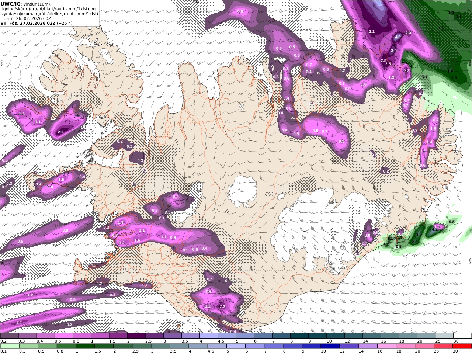Click the 'VT: Fös. 27.02.2026 02Z' valid time

[x=28, y=23]
